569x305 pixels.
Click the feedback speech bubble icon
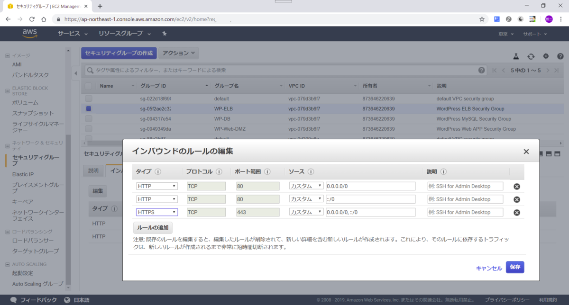coord(13,299)
